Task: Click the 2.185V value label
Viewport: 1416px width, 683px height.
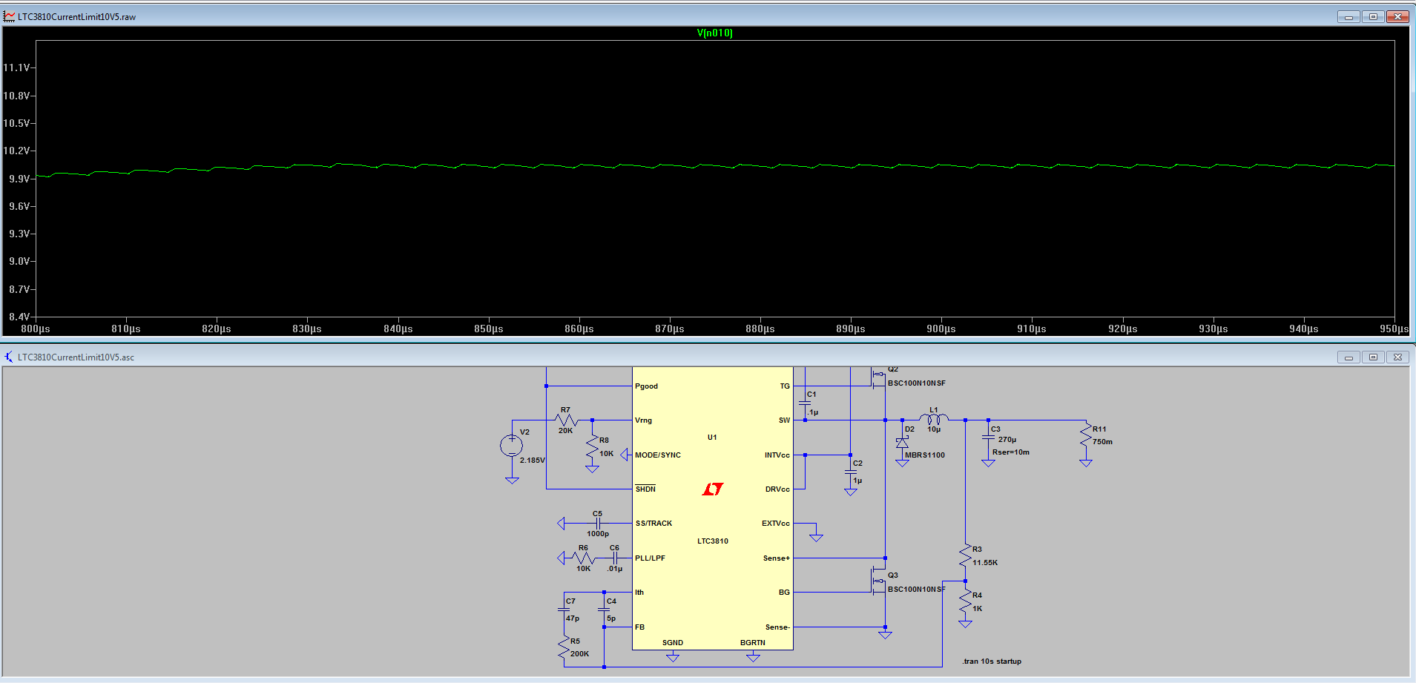Action: (x=532, y=461)
